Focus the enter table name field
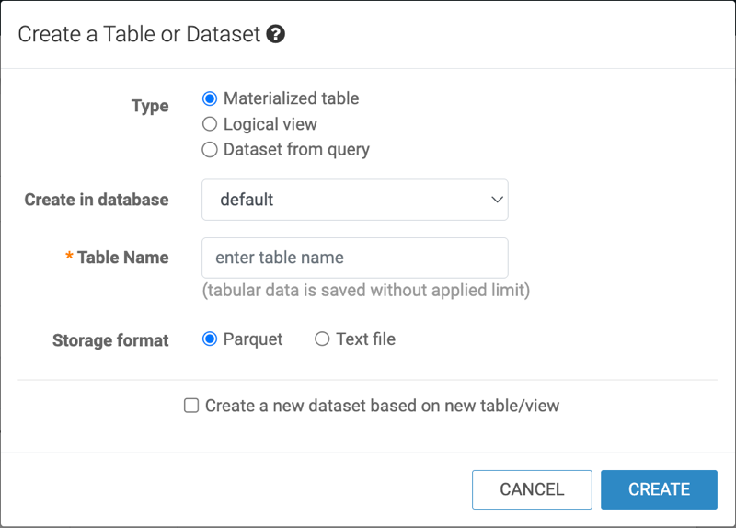 click(354, 258)
